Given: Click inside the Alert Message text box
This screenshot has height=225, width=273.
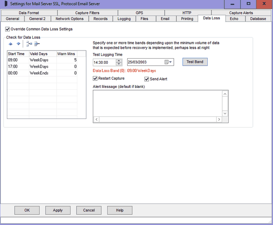Looking at the screenshot, I should (157, 103).
